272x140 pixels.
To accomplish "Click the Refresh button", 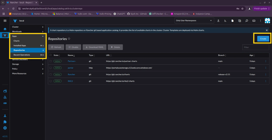I will click(x=56, y=47).
